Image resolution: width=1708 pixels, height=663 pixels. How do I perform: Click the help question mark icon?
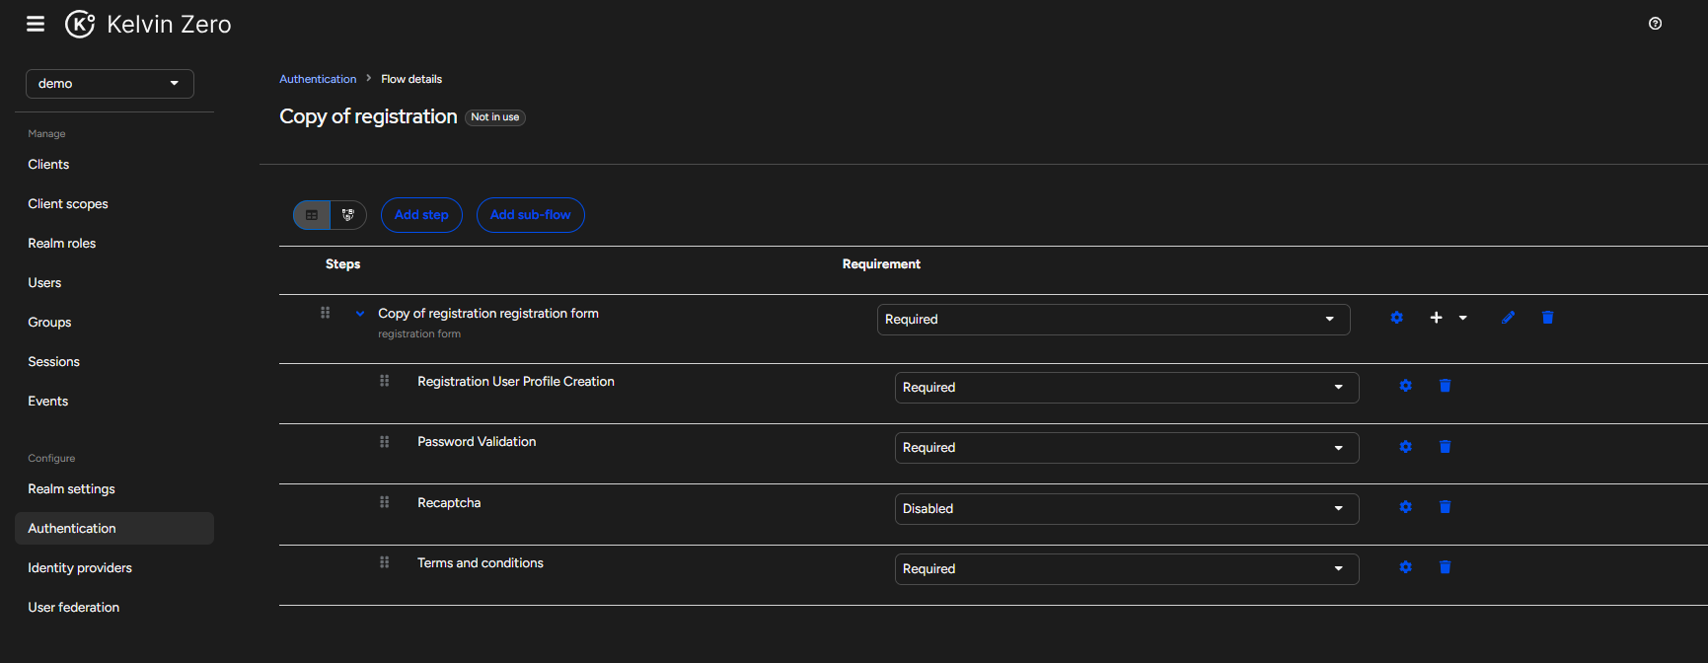coord(1655,24)
